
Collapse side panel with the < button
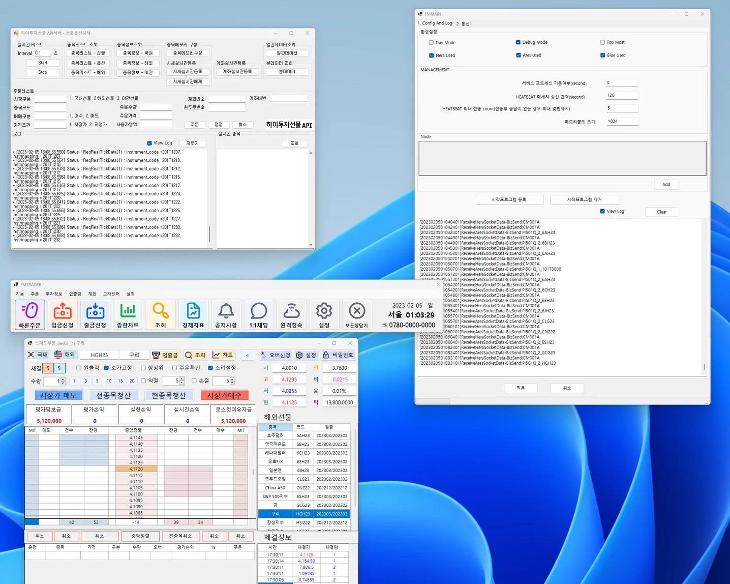pyautogui.click(x=247, y=355)
